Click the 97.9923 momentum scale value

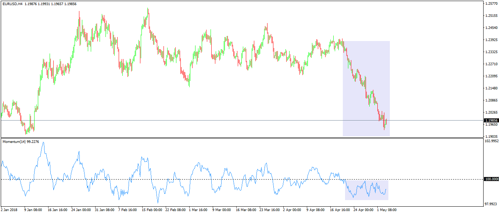[x=491, y=204]
